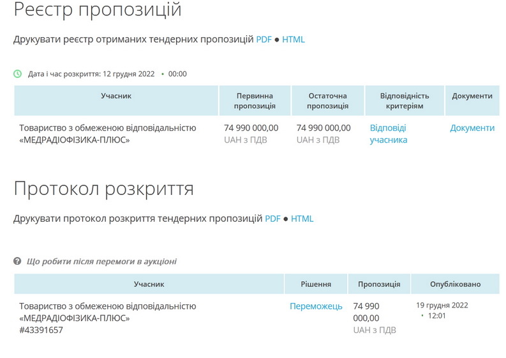Click the 'Рішення' column header
506x358 pixels.
(x=316, y=284)
